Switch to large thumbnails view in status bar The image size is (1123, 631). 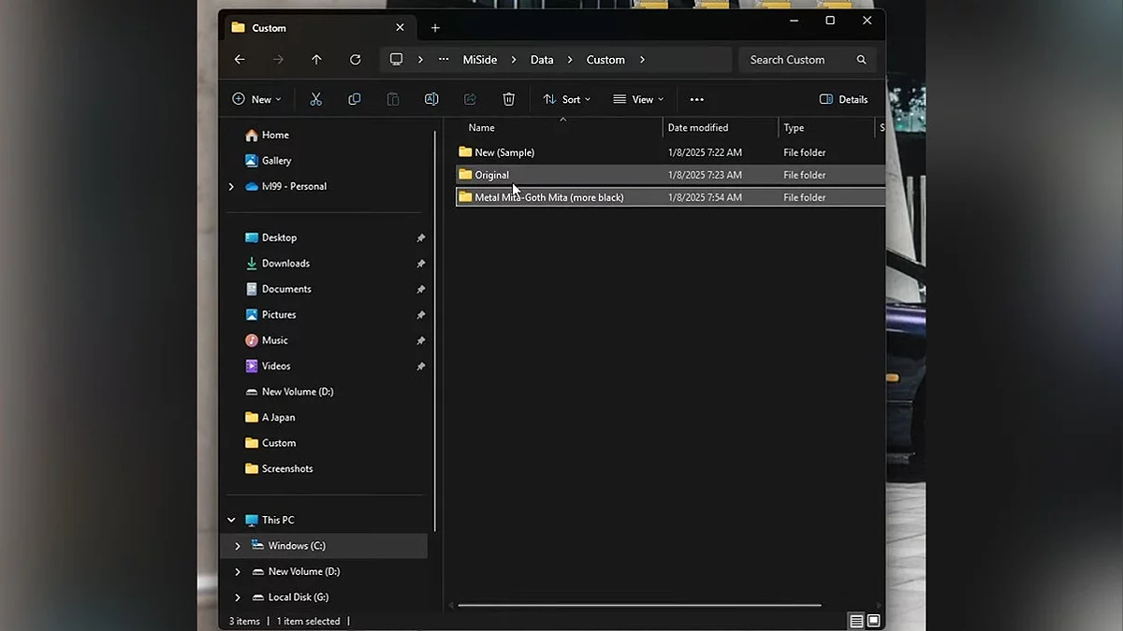(x=873, y=621)
